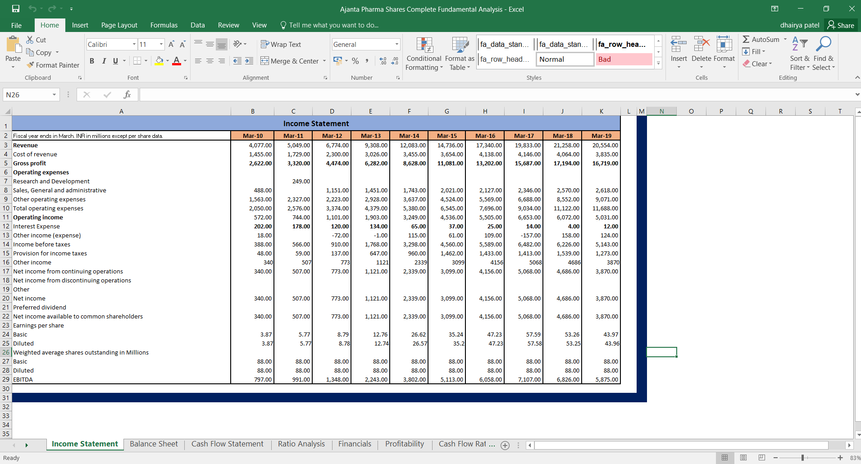Expand Clear dropdown

(770, 64)
